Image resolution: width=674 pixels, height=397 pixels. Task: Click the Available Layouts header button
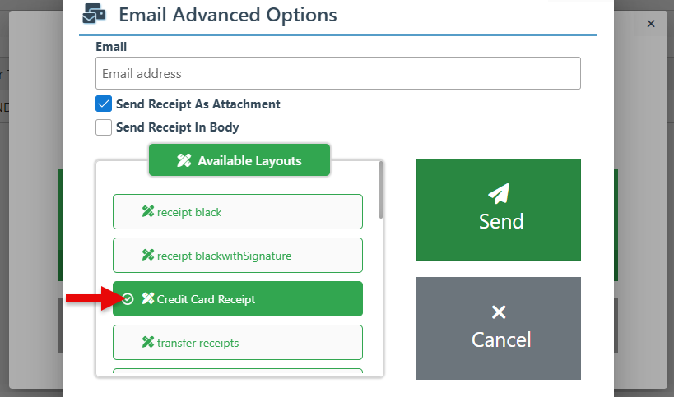tap(239, 161)
